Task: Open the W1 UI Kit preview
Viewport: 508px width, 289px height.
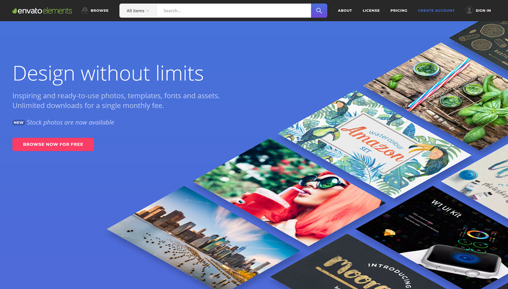Action: [x=437, y=229]
